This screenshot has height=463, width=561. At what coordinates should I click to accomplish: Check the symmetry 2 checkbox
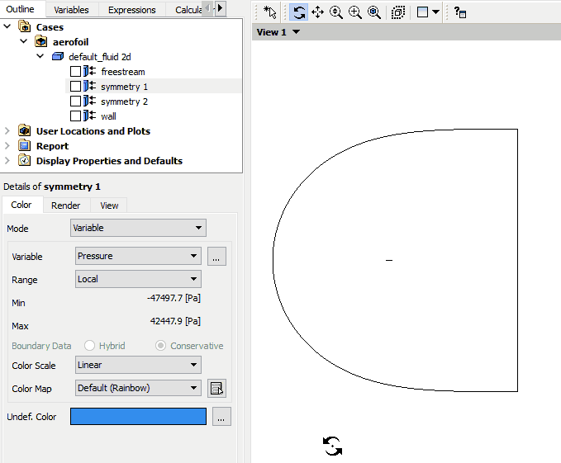click(76, 102)
